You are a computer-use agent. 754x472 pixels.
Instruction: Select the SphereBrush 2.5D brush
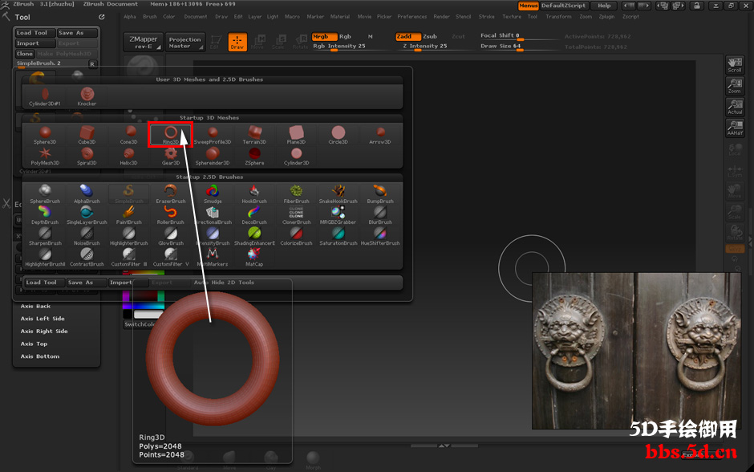pos(45,194)
